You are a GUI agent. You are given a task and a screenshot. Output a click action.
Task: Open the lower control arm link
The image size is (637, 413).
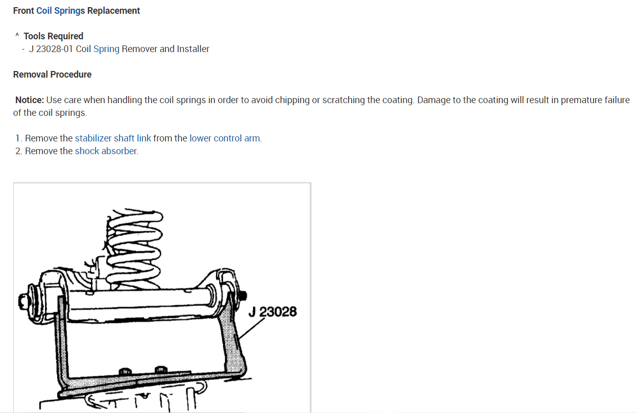pos(225,138)
